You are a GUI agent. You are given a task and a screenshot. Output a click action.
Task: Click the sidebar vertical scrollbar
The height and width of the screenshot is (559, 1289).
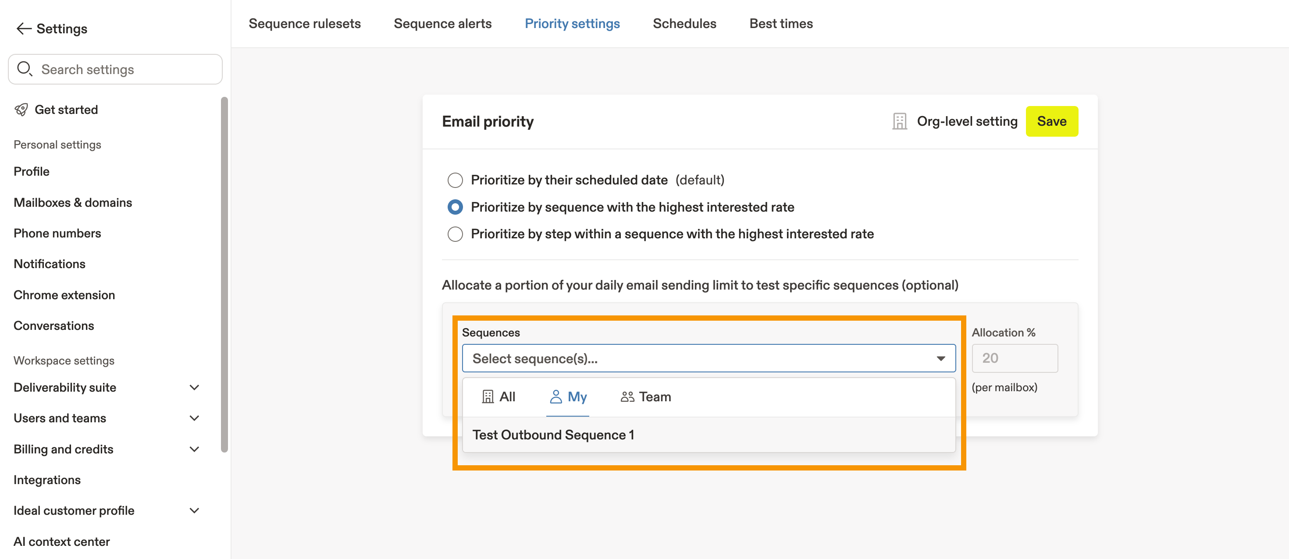point(224,275)
